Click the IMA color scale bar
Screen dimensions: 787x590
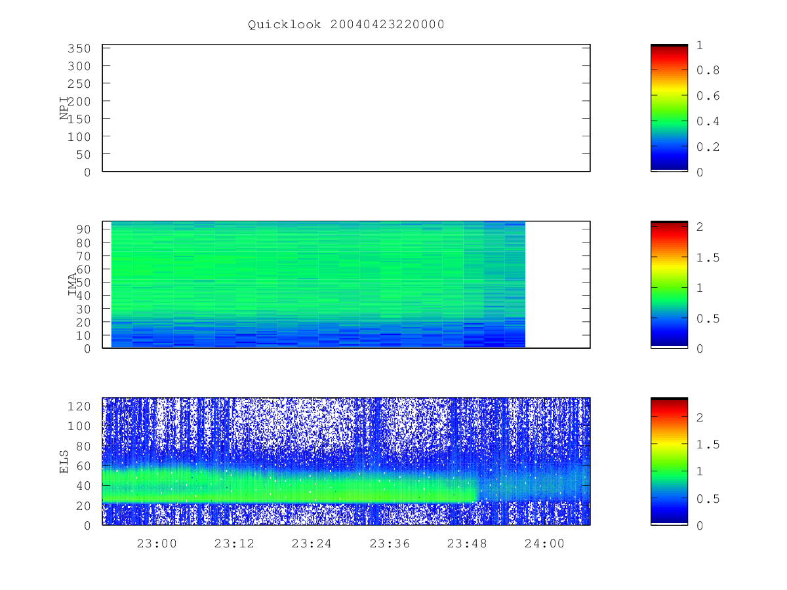pos(669,285)
